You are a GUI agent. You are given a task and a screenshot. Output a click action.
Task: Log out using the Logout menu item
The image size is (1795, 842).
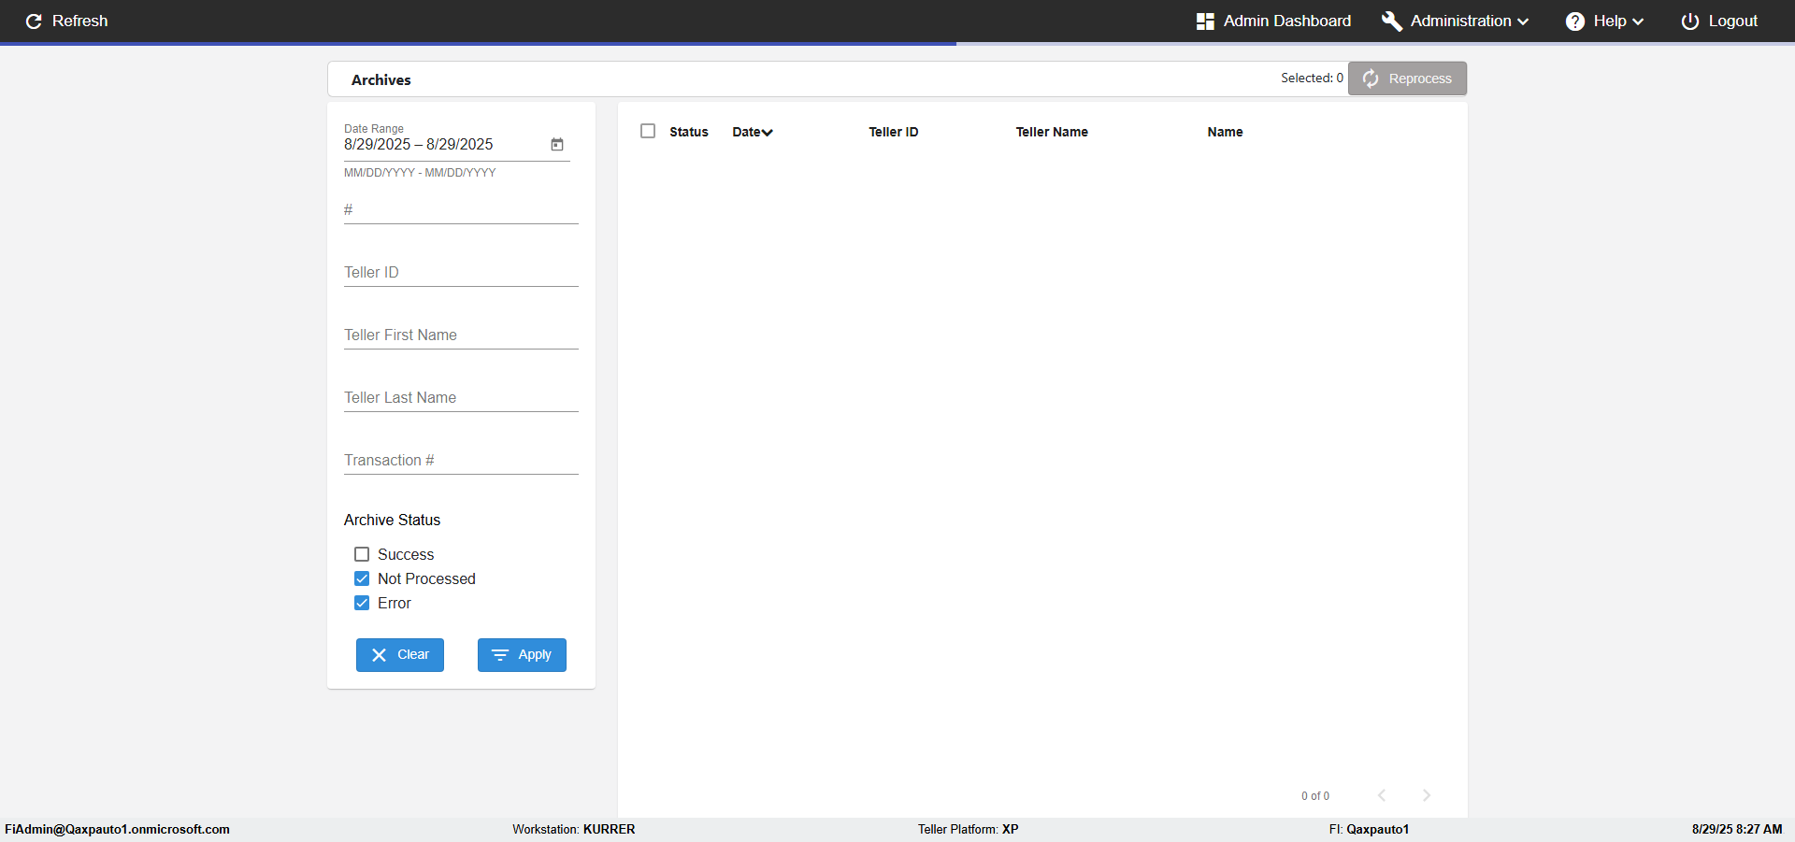point(1719,21)
